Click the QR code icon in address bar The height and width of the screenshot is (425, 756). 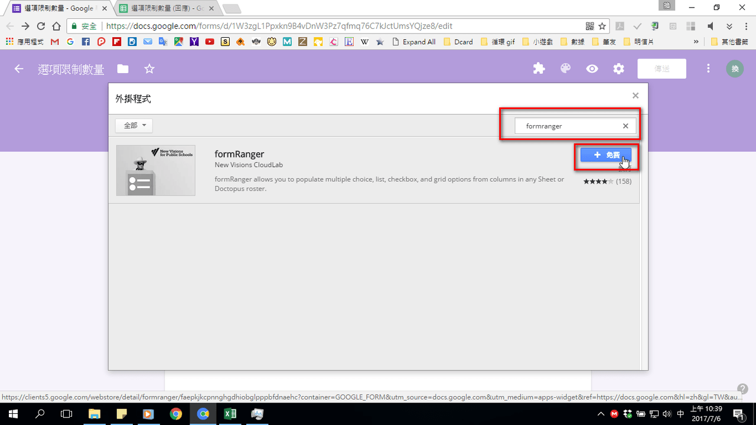pyautogui.click(x=589, y=26)
